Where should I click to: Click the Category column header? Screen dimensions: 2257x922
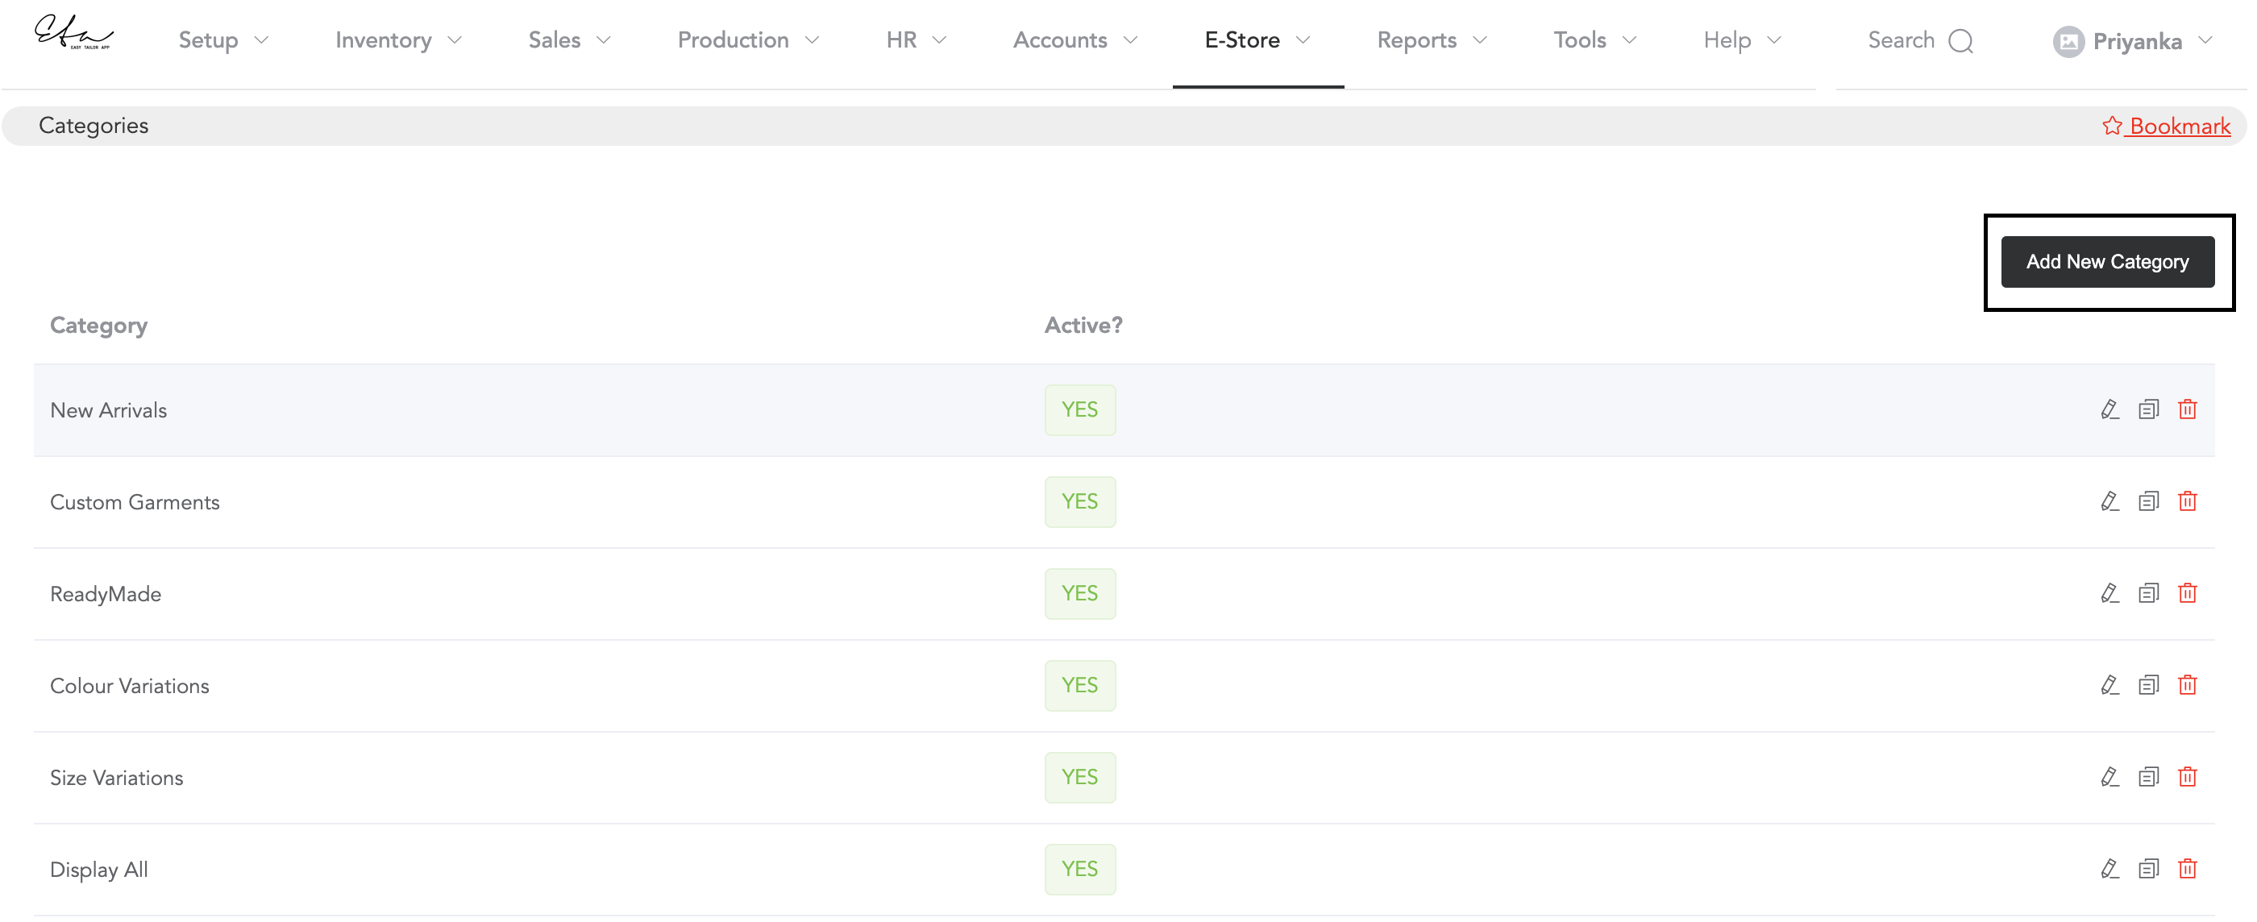coord(98,325)
